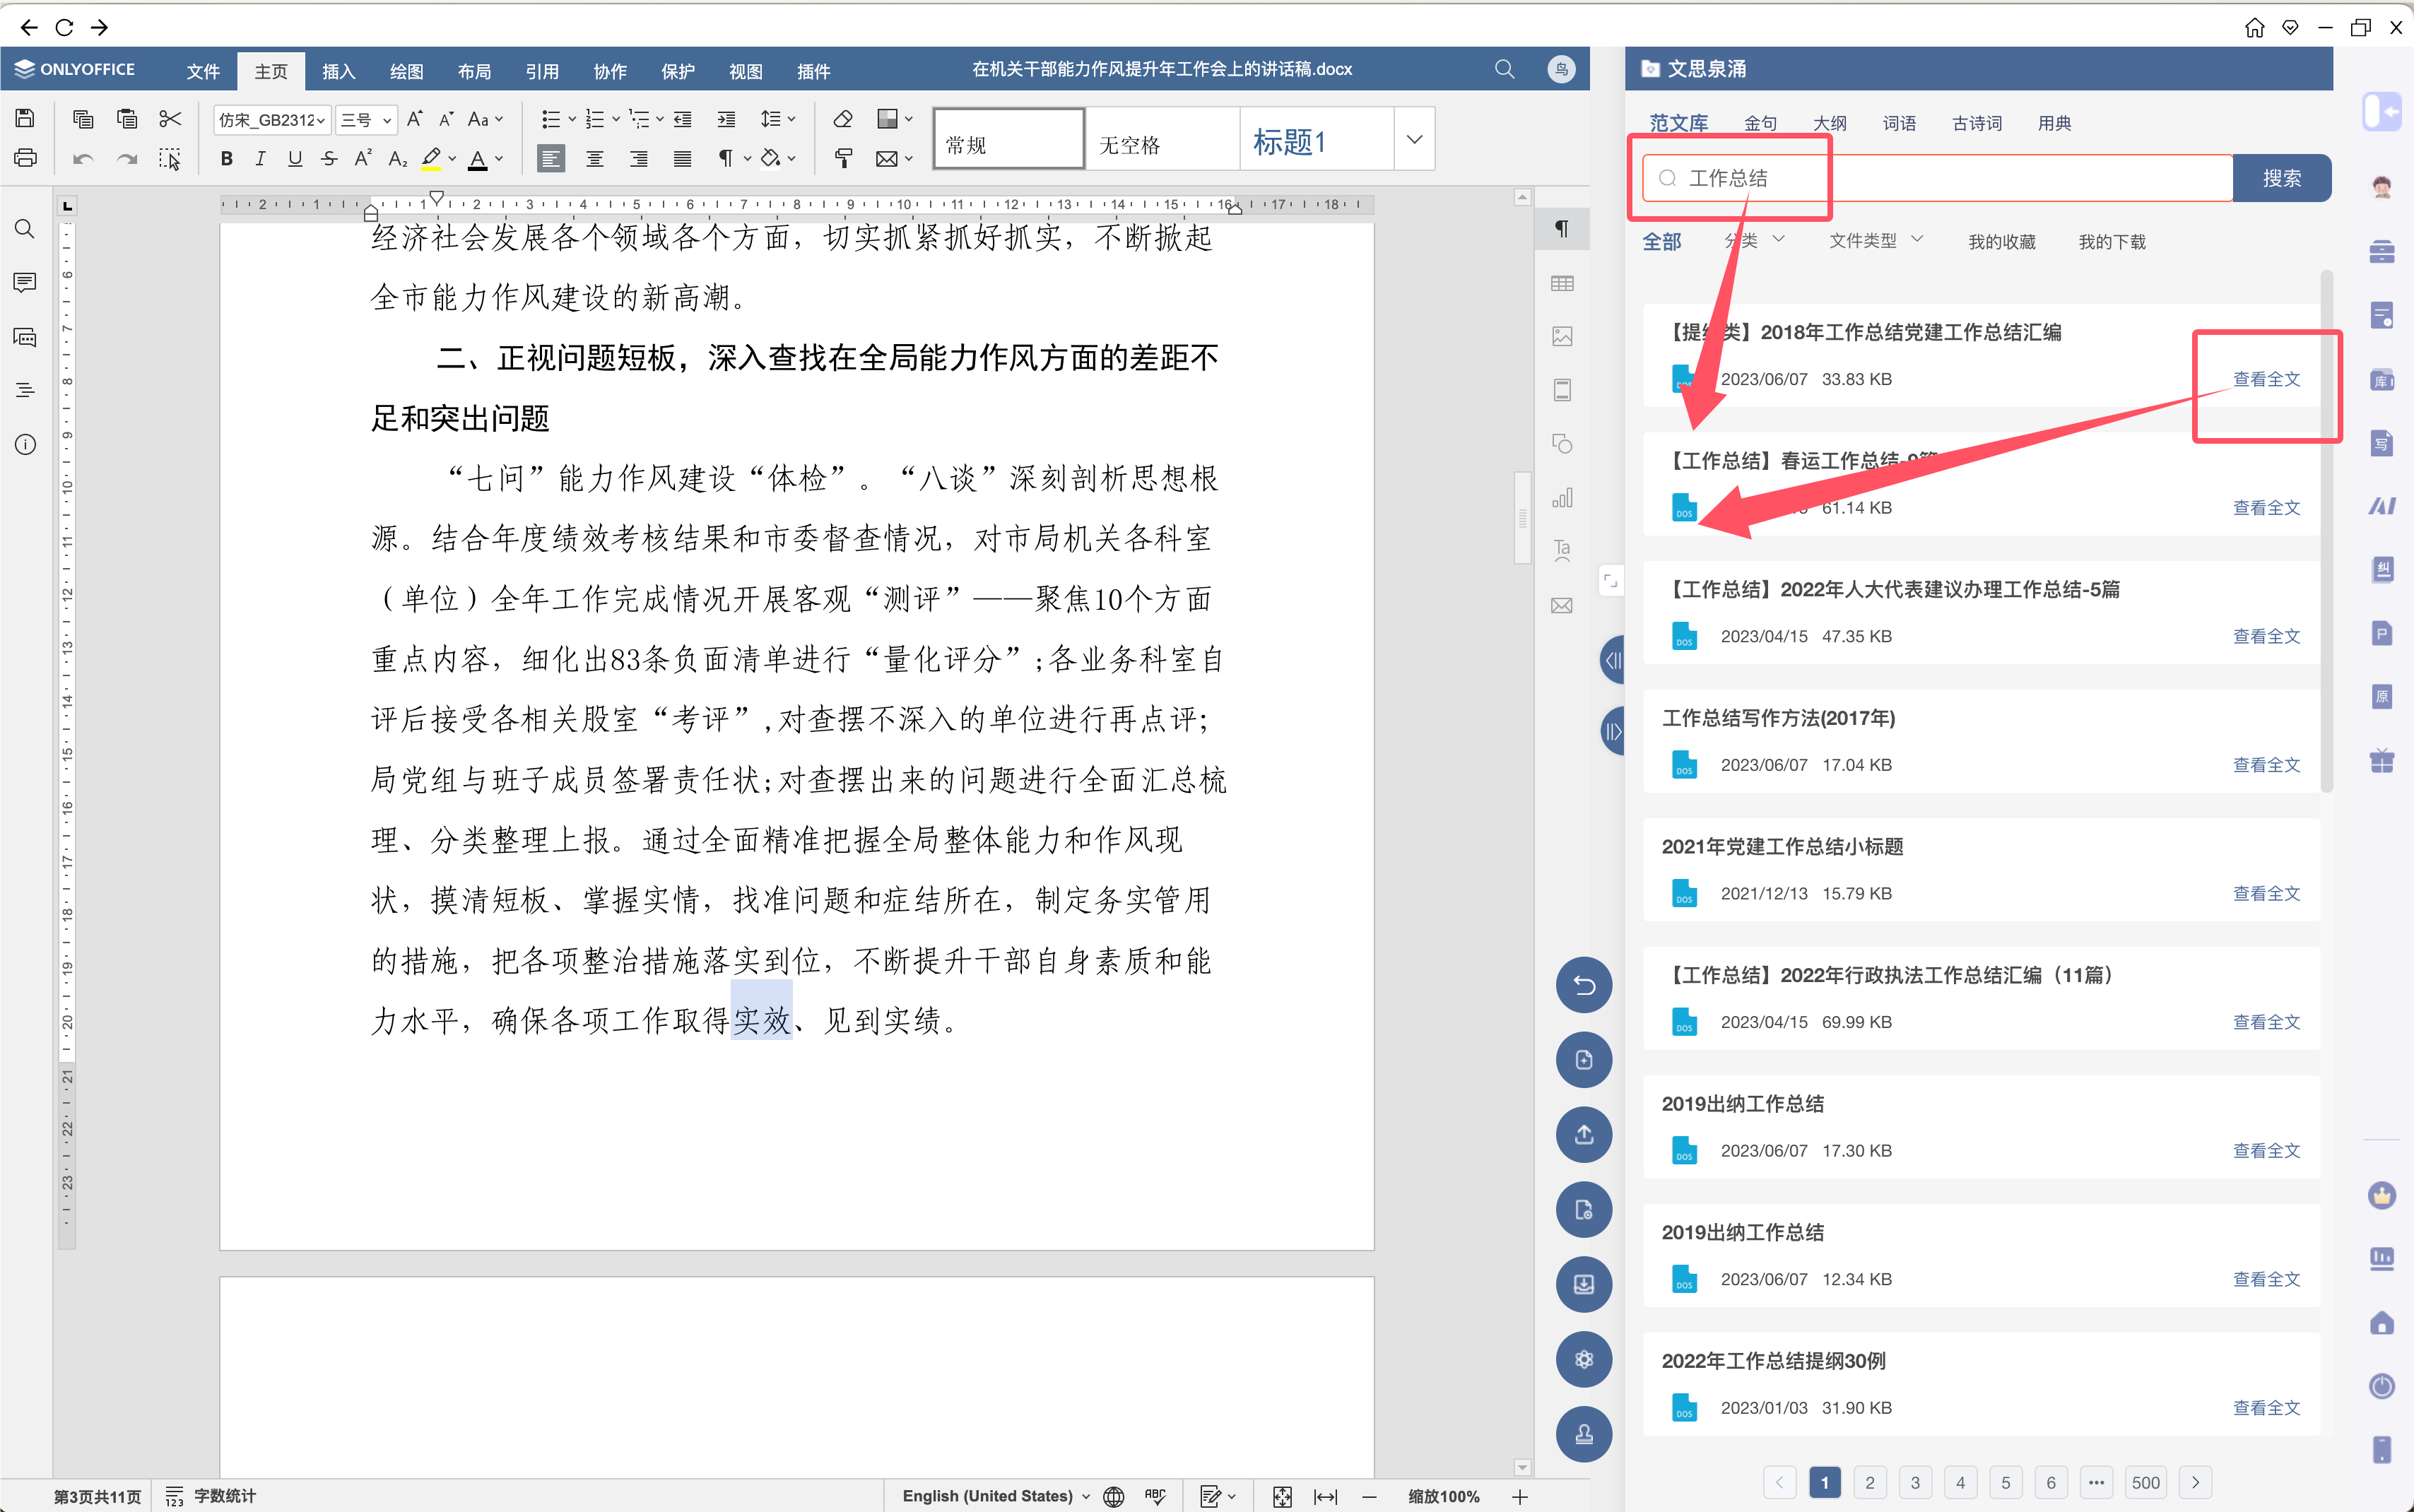Switch to the 布局 tab
The image size is (2414, 1512).
point(474,71)
